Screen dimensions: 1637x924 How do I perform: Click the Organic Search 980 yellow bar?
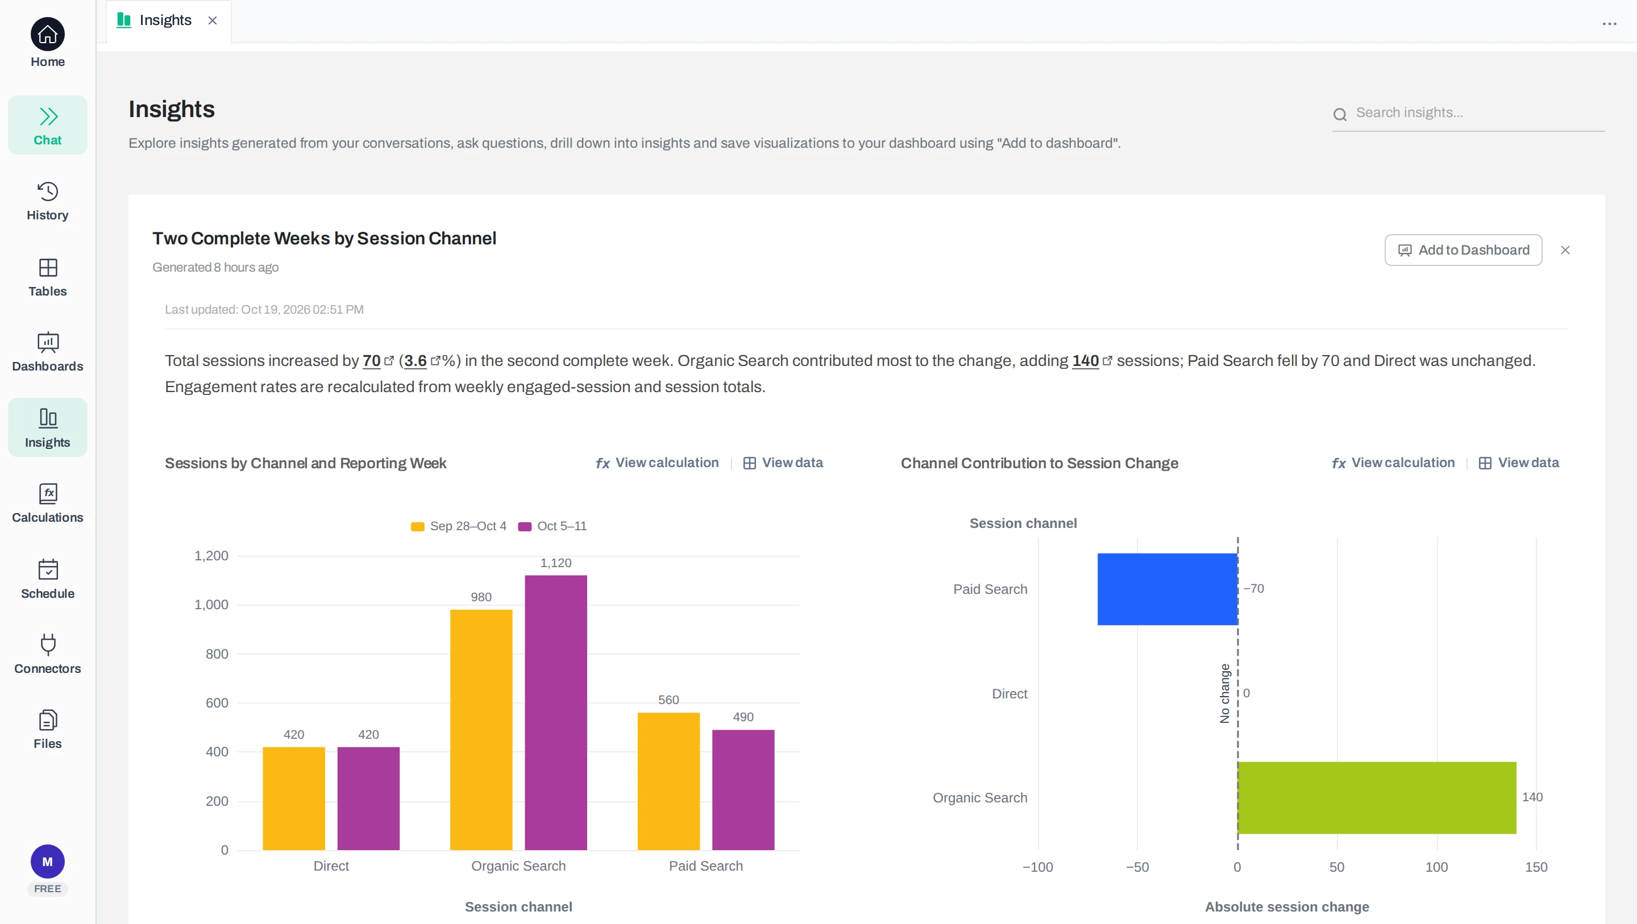click(x=481, y=730)
